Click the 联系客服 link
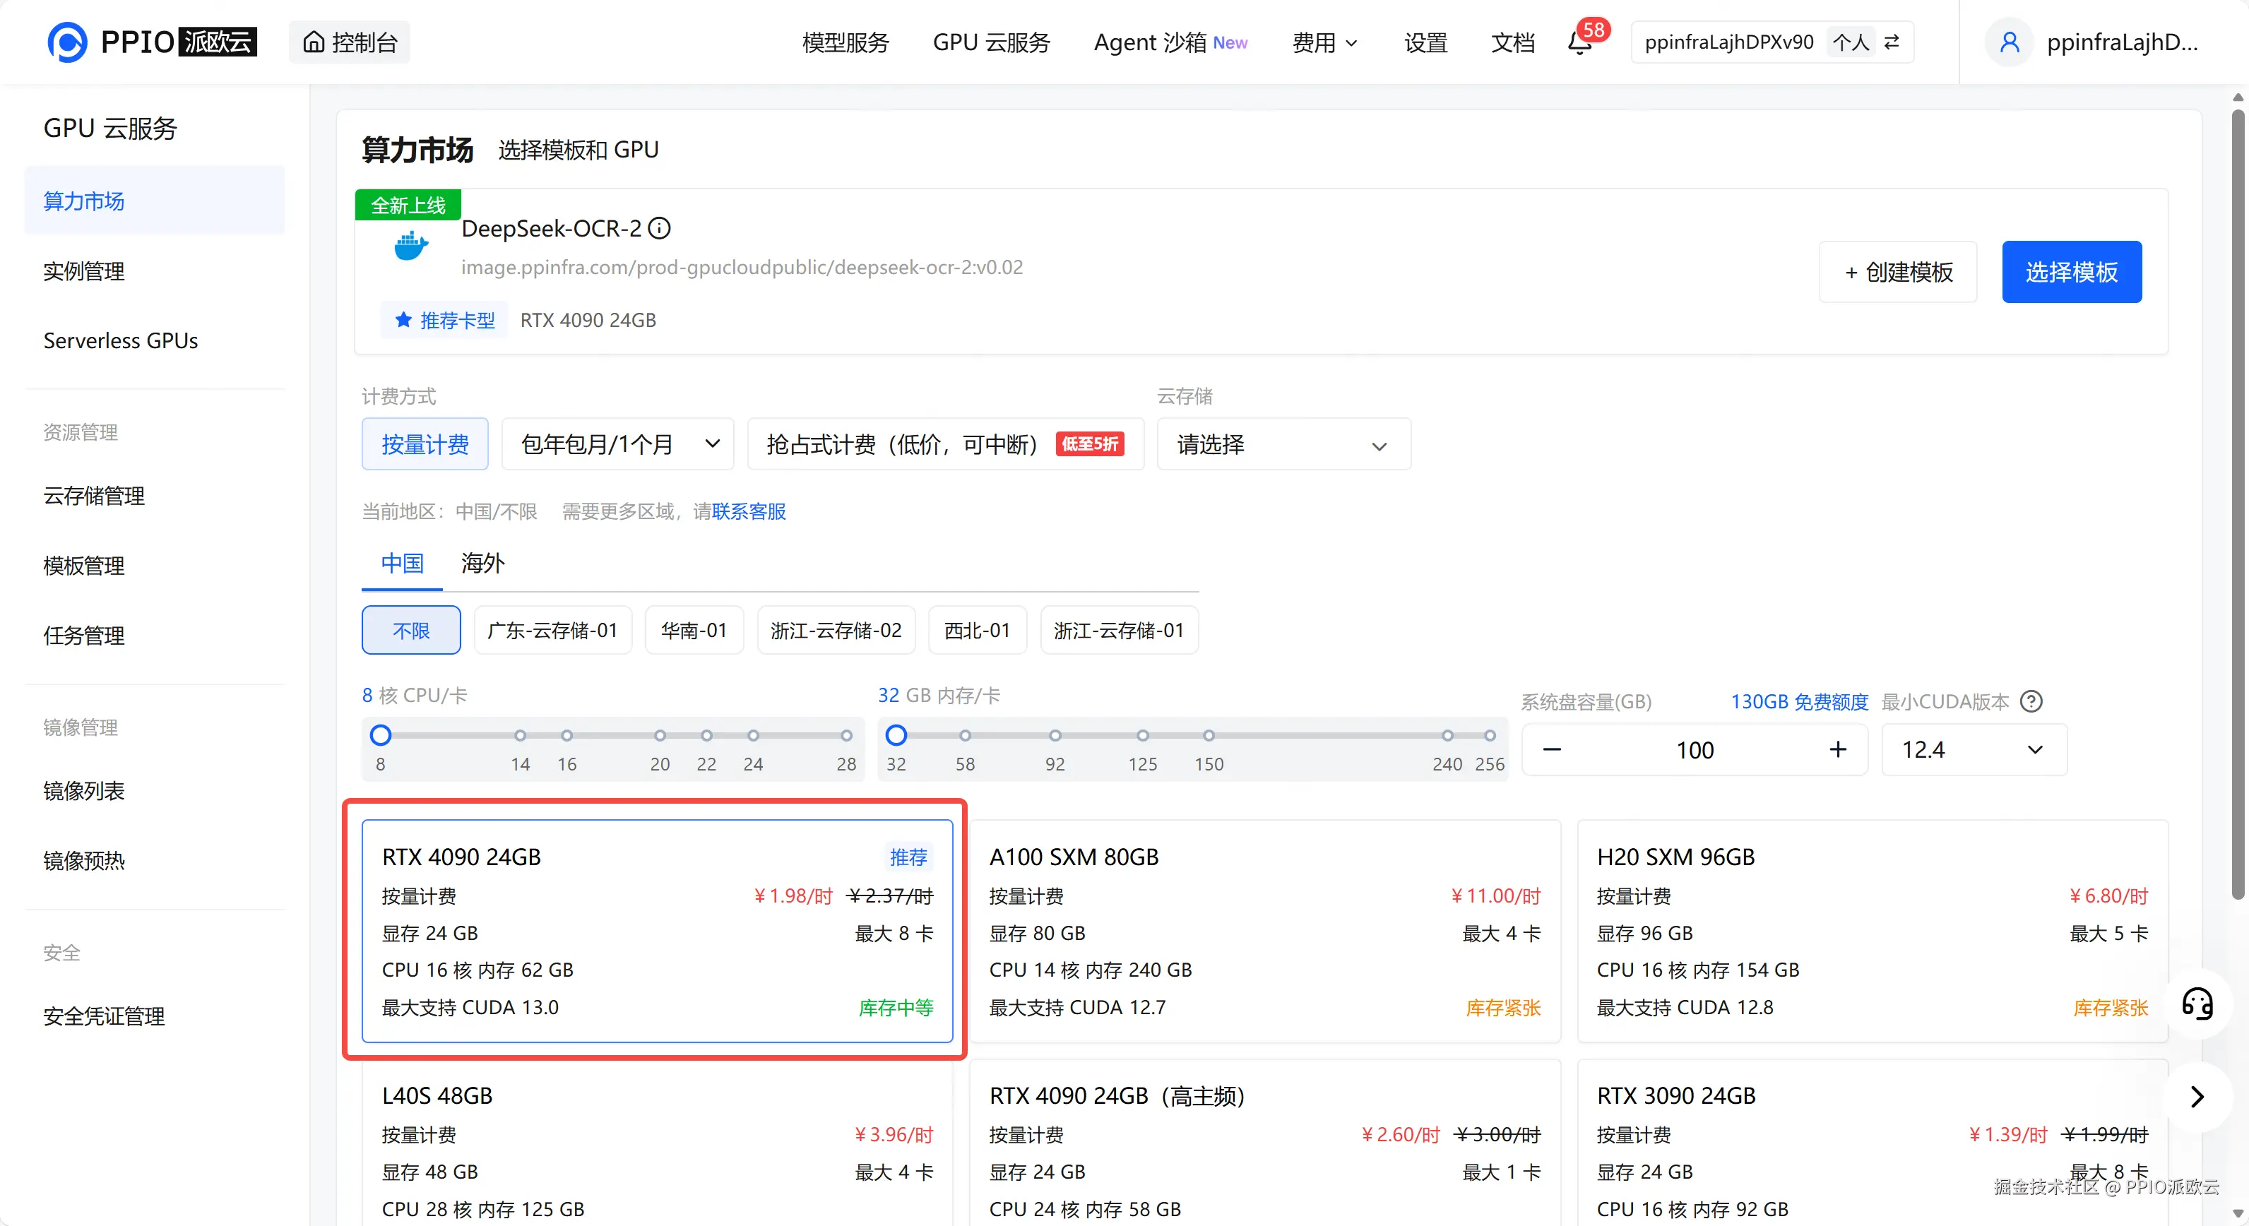This screenshot has width=2249, height=1226. [x=748, y=511]
